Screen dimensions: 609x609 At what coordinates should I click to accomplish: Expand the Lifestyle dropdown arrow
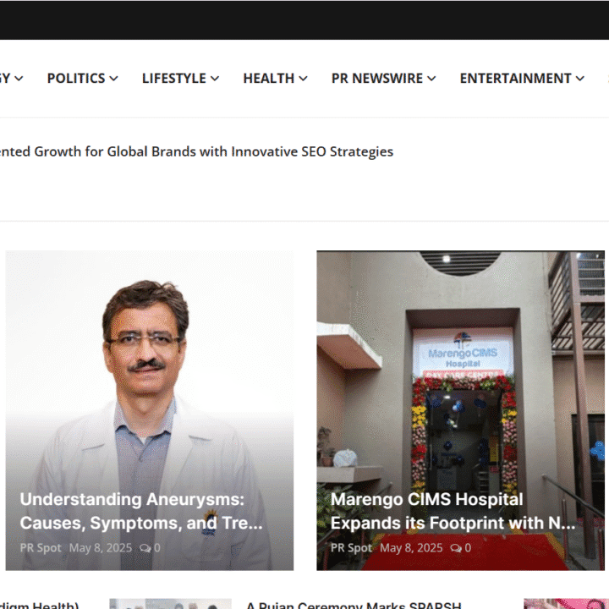(x=215, y=79)
